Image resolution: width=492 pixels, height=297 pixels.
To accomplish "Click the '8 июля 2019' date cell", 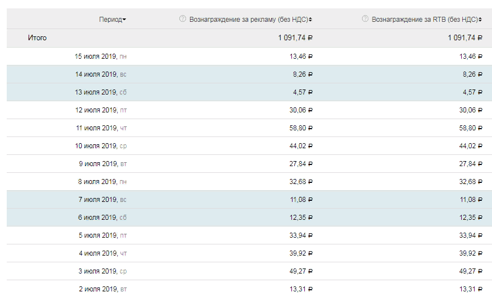I will tap(98, 182).
